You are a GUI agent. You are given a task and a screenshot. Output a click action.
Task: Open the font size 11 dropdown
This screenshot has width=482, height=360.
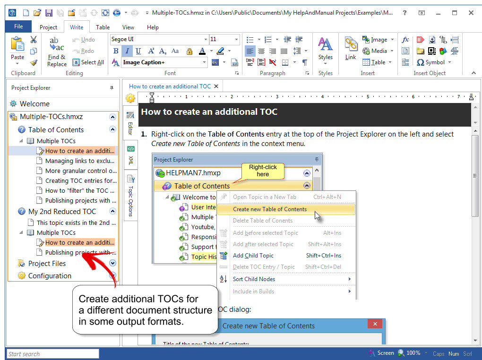point(236,39)
